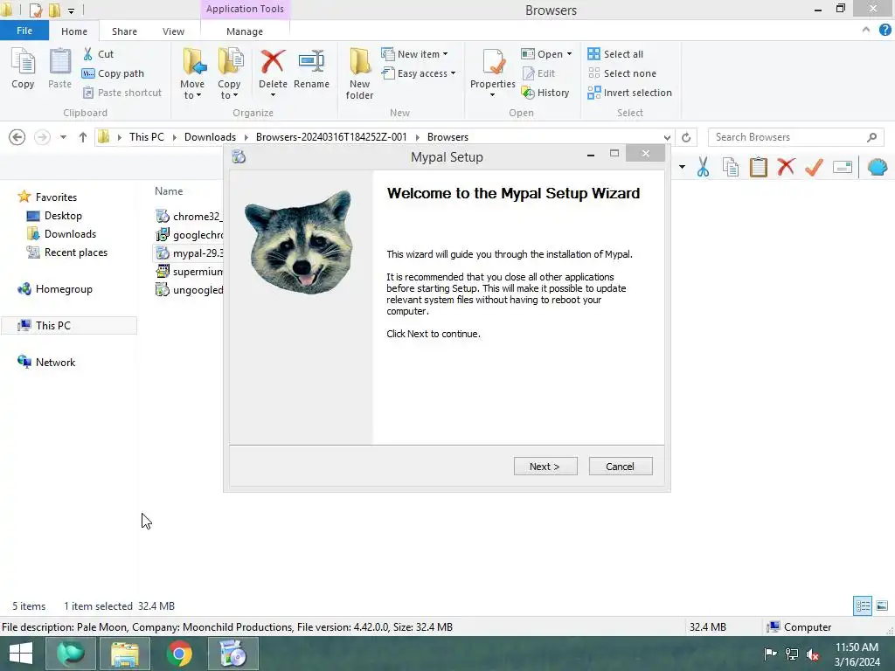Click the clipboard Paste icon in command bar
The image size is (895, 671).
[x=758, y=167]
